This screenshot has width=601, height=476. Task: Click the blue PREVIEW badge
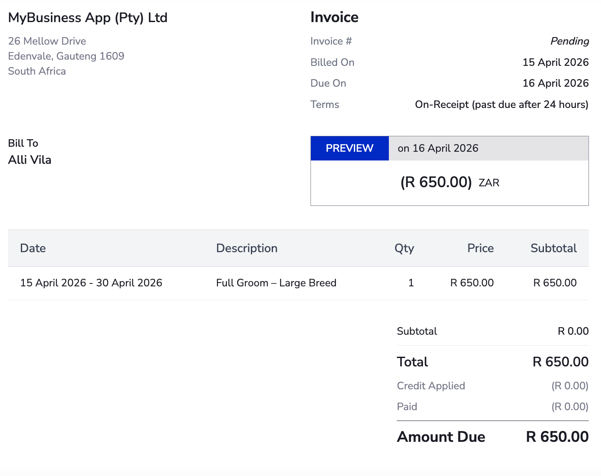pos(349,148)
